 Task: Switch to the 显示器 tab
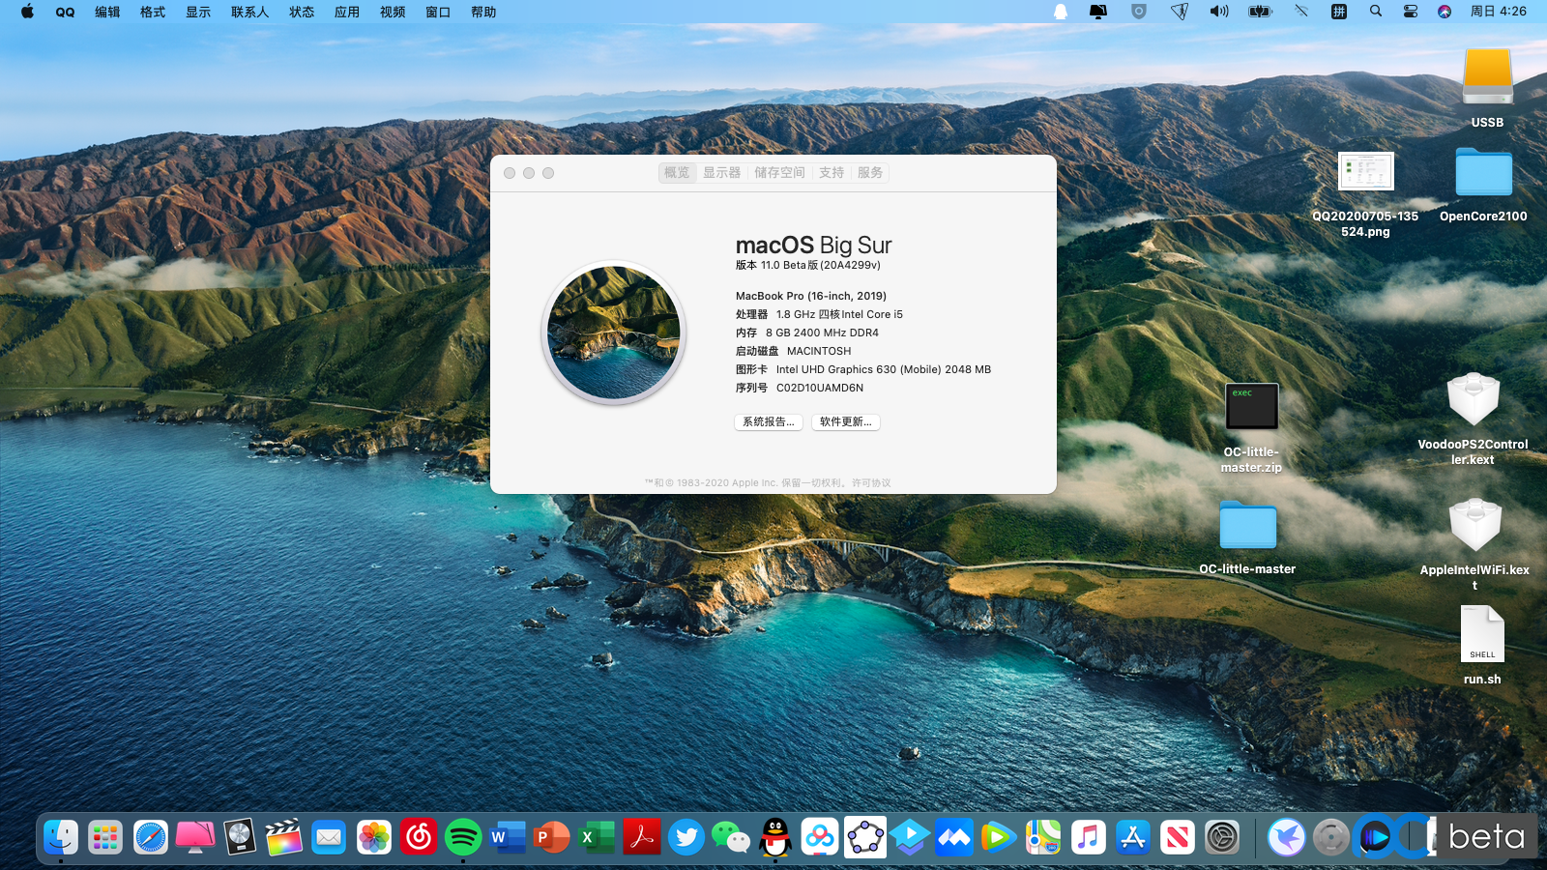pos(721,172)
